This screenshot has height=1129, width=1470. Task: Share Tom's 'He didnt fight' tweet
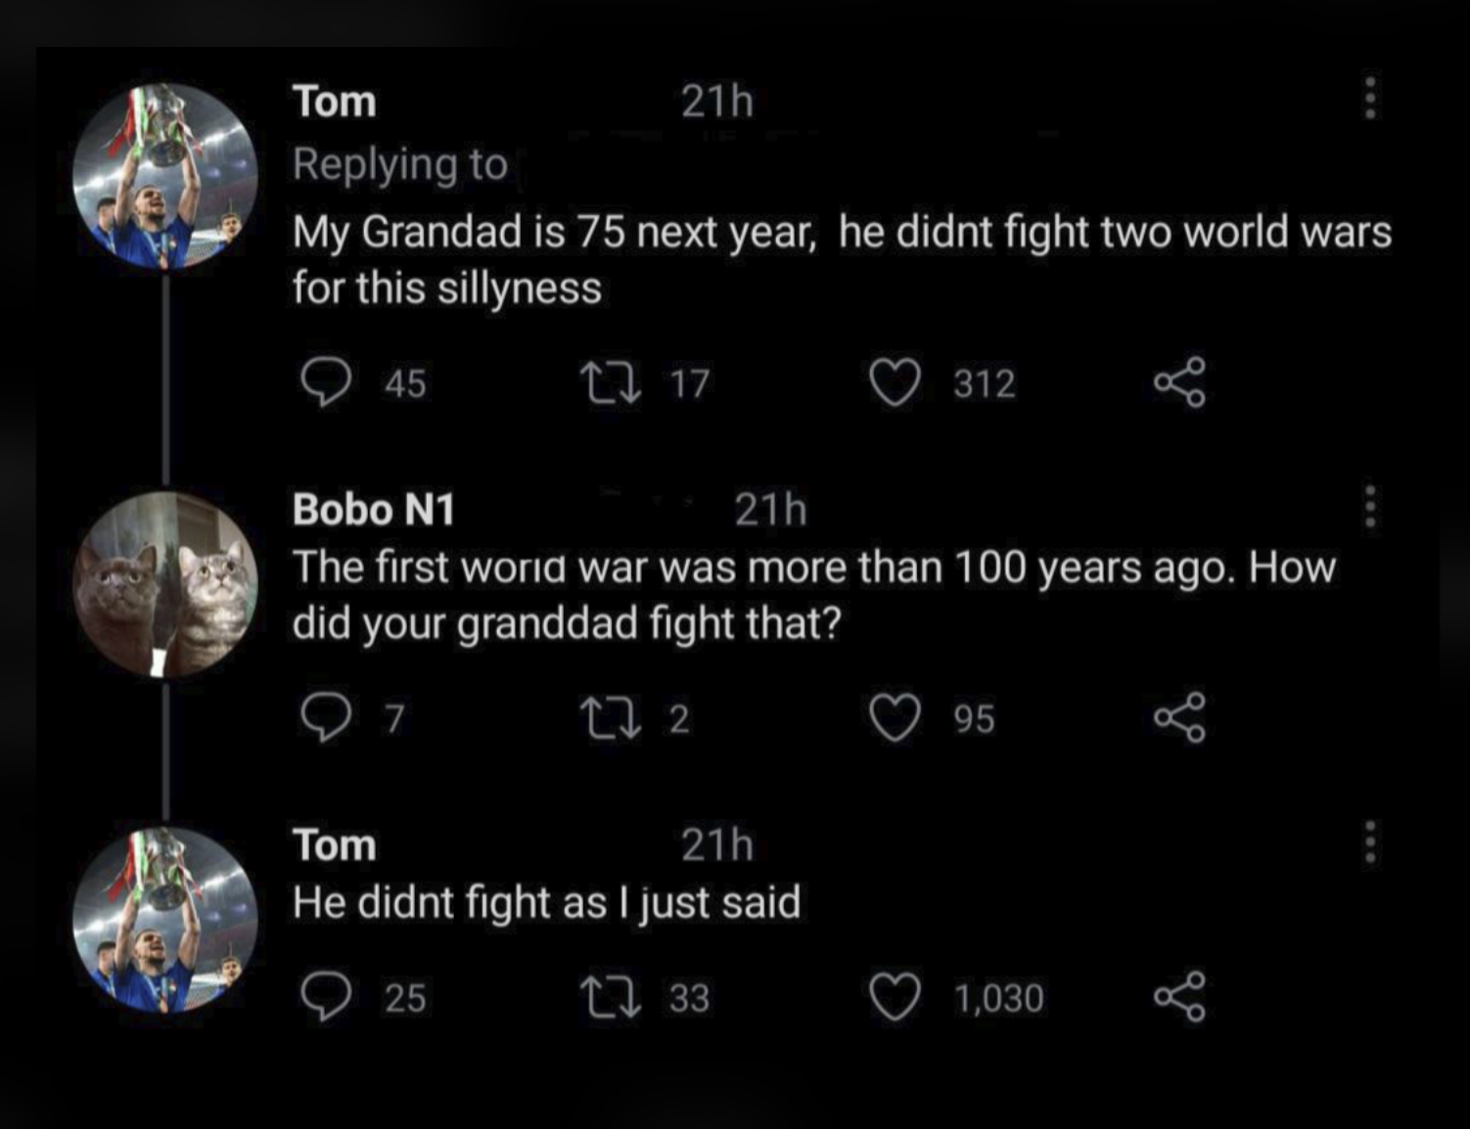[x=1179, y=997]
